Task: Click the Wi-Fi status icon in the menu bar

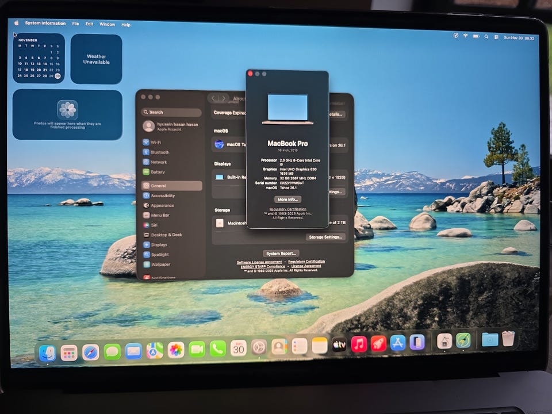Action: point(465,36)
